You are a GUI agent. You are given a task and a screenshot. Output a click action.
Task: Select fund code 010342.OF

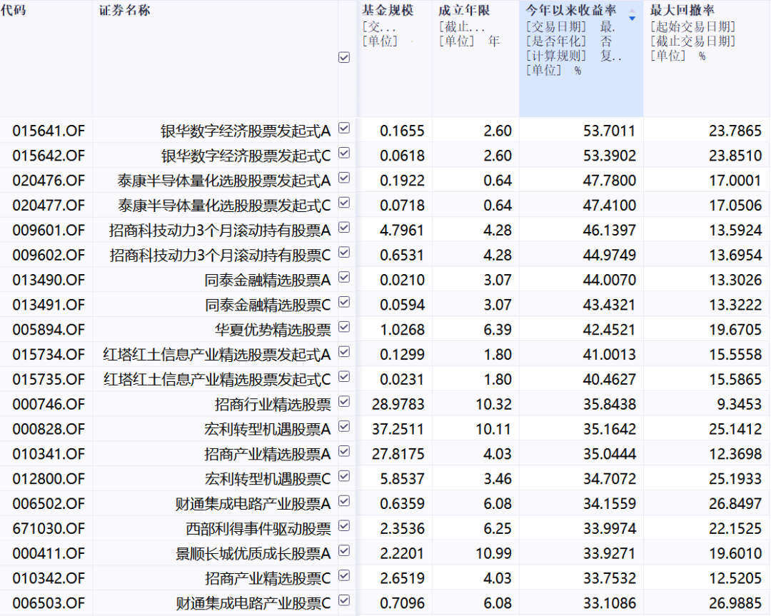click(x=49, y=578)
